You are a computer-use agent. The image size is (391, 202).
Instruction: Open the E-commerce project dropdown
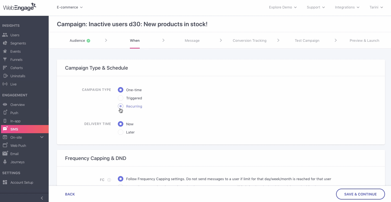[x=70, y=7]
